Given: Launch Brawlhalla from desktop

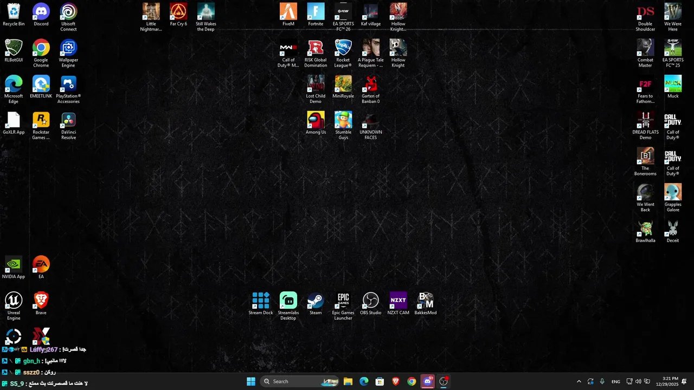Looking at the screenshot, I should [645, 231].
